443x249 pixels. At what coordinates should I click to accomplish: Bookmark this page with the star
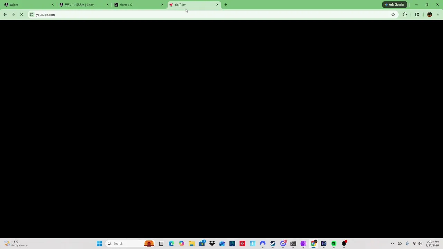click(x=393, y=15)
